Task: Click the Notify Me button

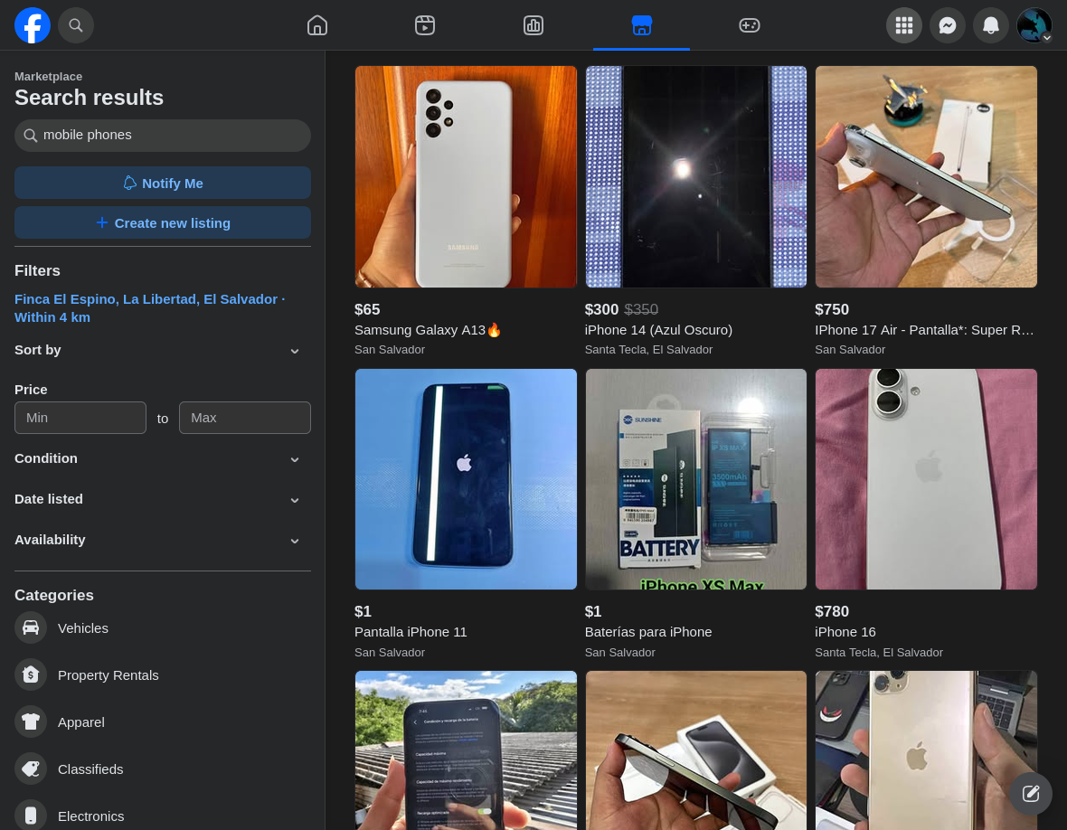Action: tap(163, 183)
